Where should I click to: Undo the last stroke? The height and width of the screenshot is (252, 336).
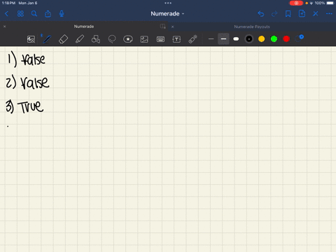261,14
